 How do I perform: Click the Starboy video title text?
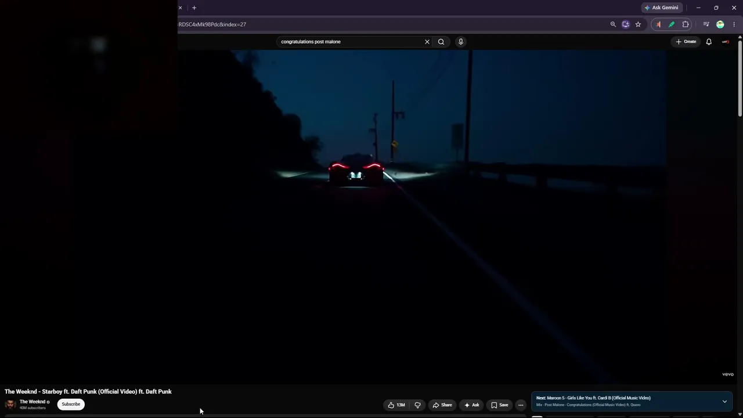click(x=88, y=392)
